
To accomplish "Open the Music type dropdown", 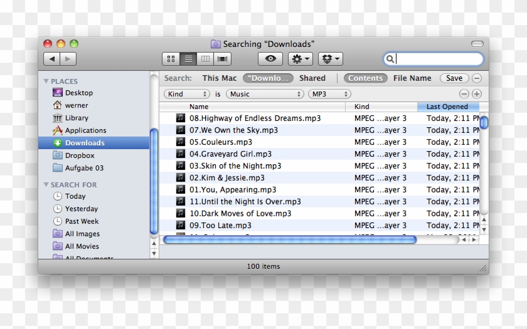I will click(x=265, y=94).
